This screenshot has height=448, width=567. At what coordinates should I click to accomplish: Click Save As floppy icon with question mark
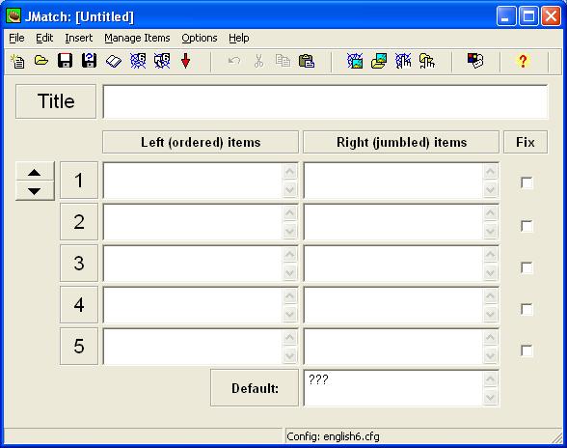point(89,61)
